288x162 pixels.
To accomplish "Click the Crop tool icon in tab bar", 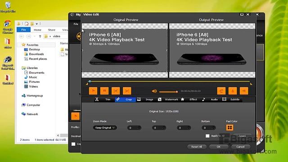I will tap(118, 99).
